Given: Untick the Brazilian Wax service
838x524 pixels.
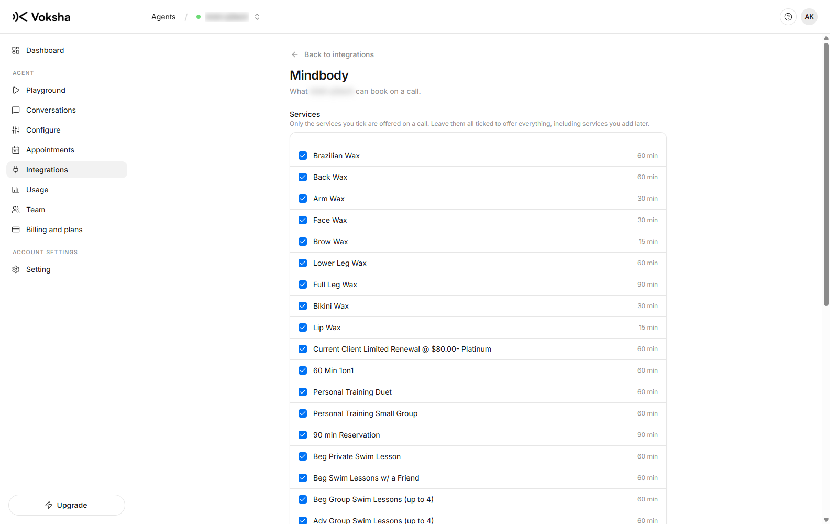Looking at the screenshot, I should coord(303,156).
